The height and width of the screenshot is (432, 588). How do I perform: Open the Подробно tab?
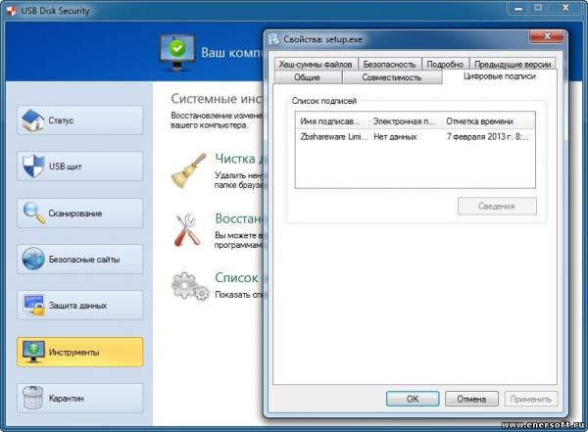(445, 64)
